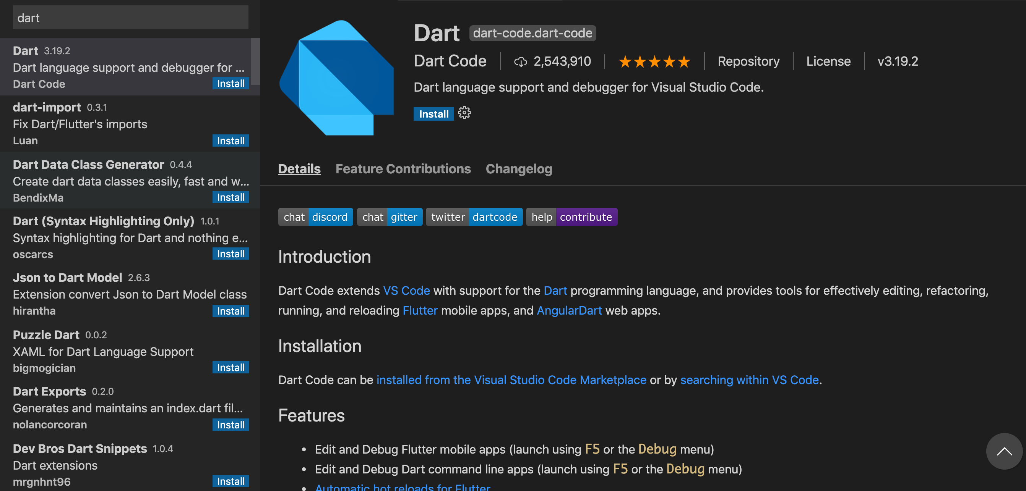The width and height of the screenshot is (1026, 491).
Task: Click the chat gitter badge
Action: point(390,217)
